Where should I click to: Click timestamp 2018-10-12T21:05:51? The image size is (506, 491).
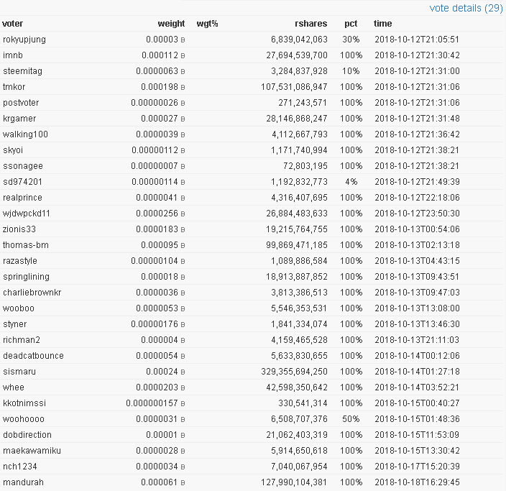[x=417, y=40]
